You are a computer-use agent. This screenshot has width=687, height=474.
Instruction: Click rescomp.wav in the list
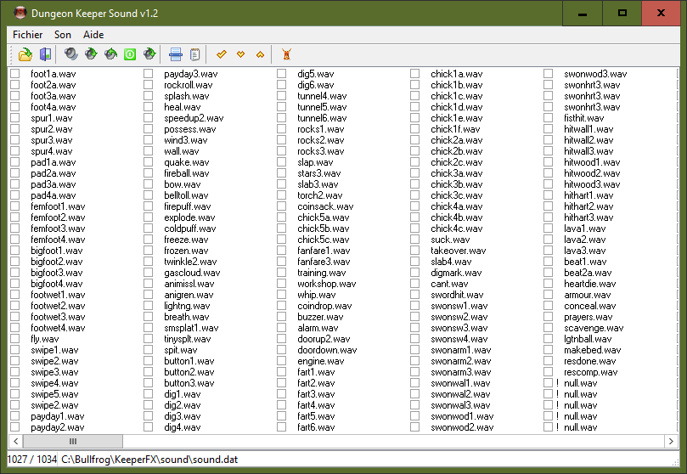590,372
